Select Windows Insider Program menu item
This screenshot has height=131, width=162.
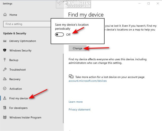[25, 117]
